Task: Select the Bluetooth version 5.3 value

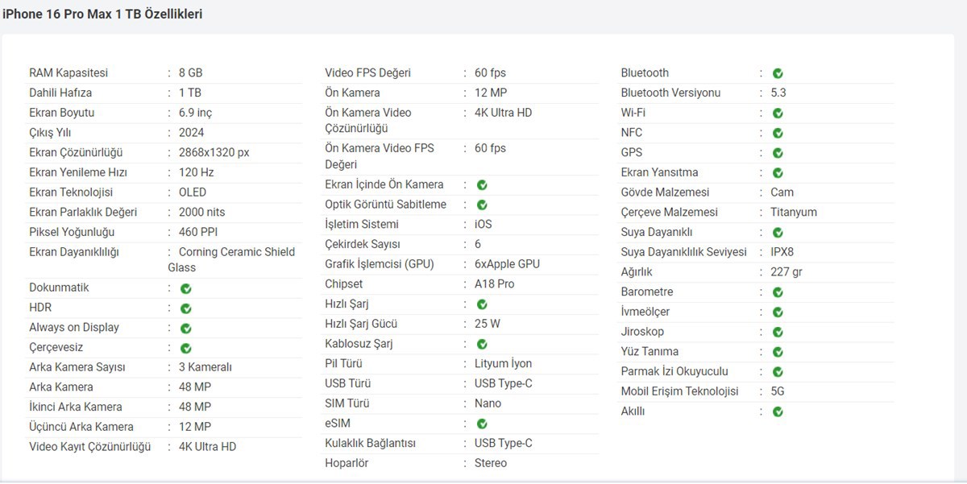Action: [778, 93]
